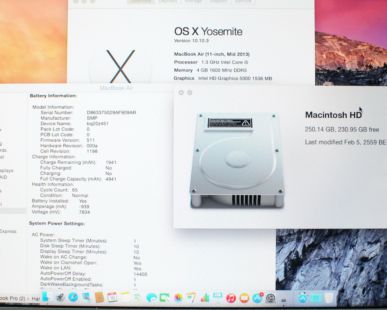This screenshot has width=387, height=310.
Task: Open Overview tab in About This Mac
Action: (x=141, y=2)
